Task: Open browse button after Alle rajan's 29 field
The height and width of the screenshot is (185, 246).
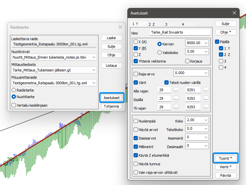Action: (176, 90)
